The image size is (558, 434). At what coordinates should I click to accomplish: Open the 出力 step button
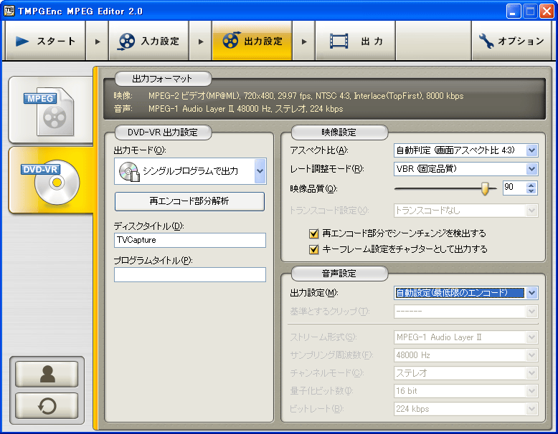pos(356,41)
